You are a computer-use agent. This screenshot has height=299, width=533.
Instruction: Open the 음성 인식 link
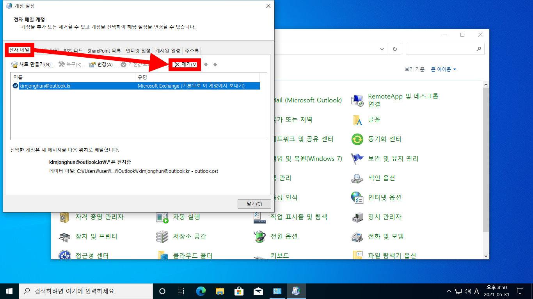click(286, 198)
